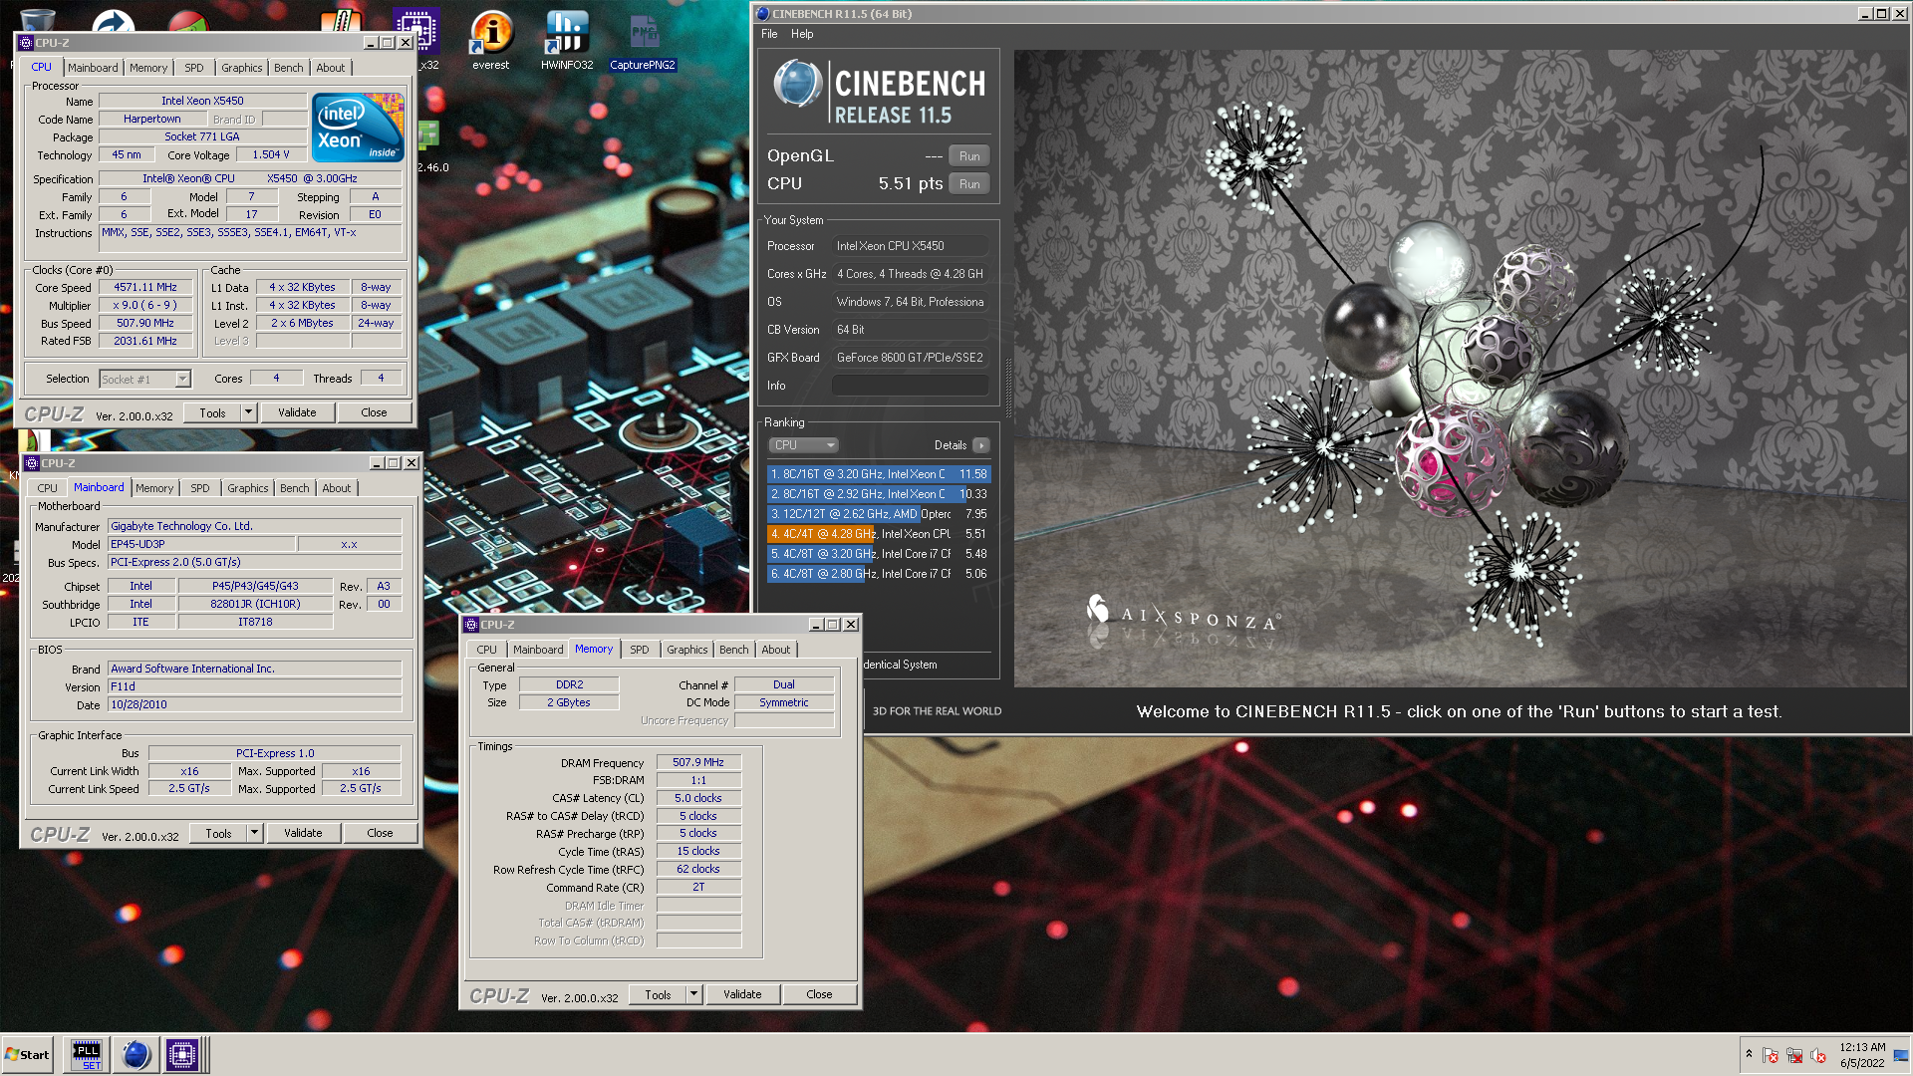Screen dimensions: 1913x1076
Task: Click the Info field in Your System
Action: click(x=911, y=386)
